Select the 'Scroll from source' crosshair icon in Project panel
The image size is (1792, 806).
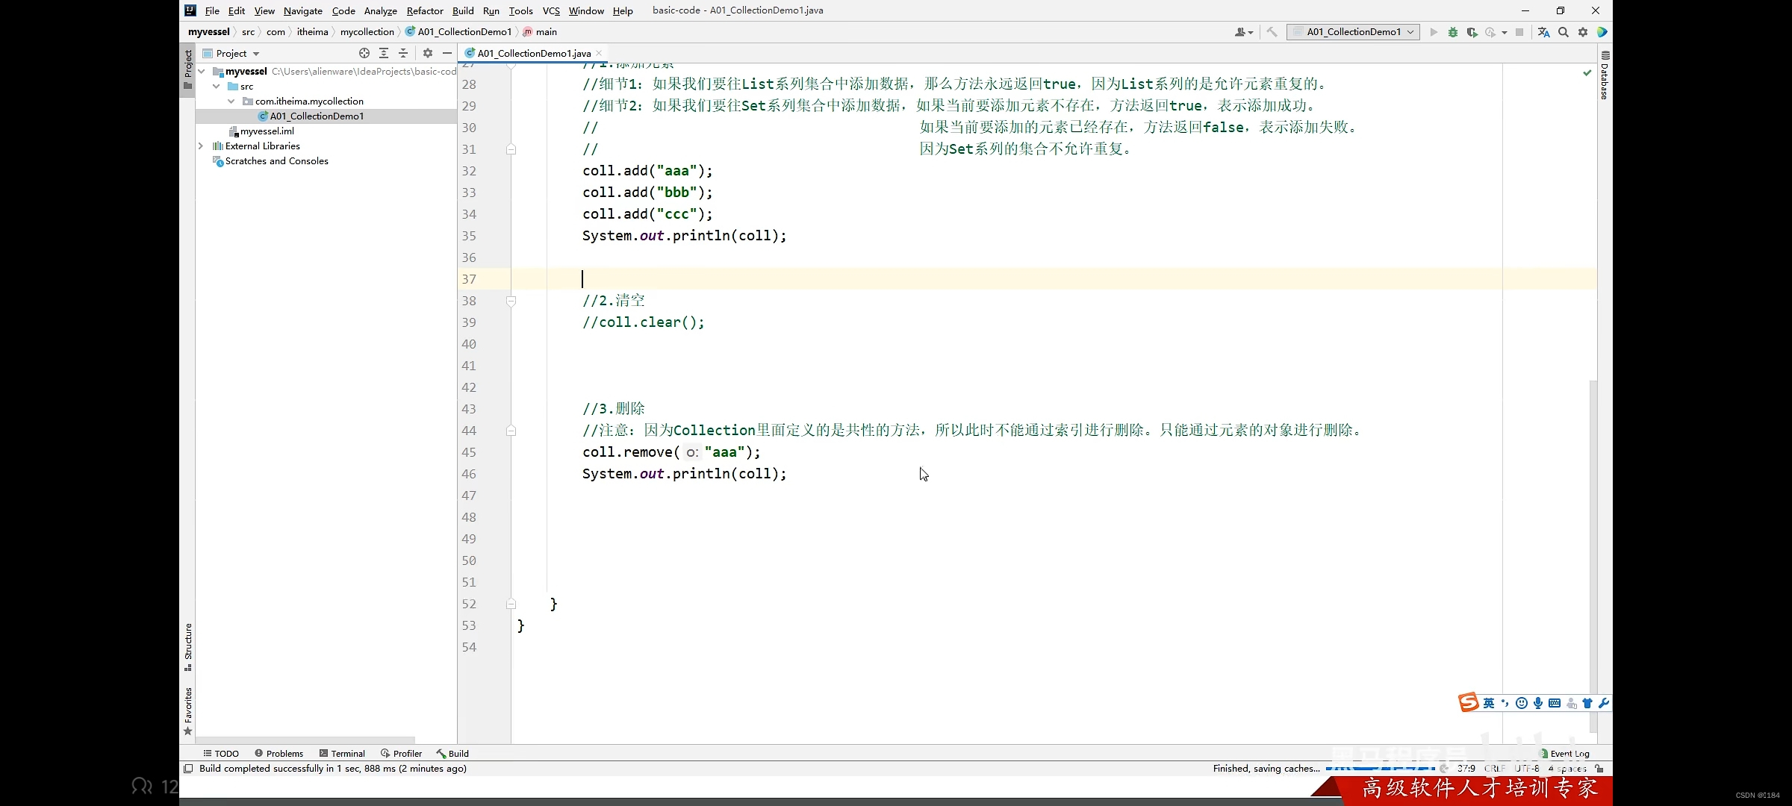click(364, 53)
